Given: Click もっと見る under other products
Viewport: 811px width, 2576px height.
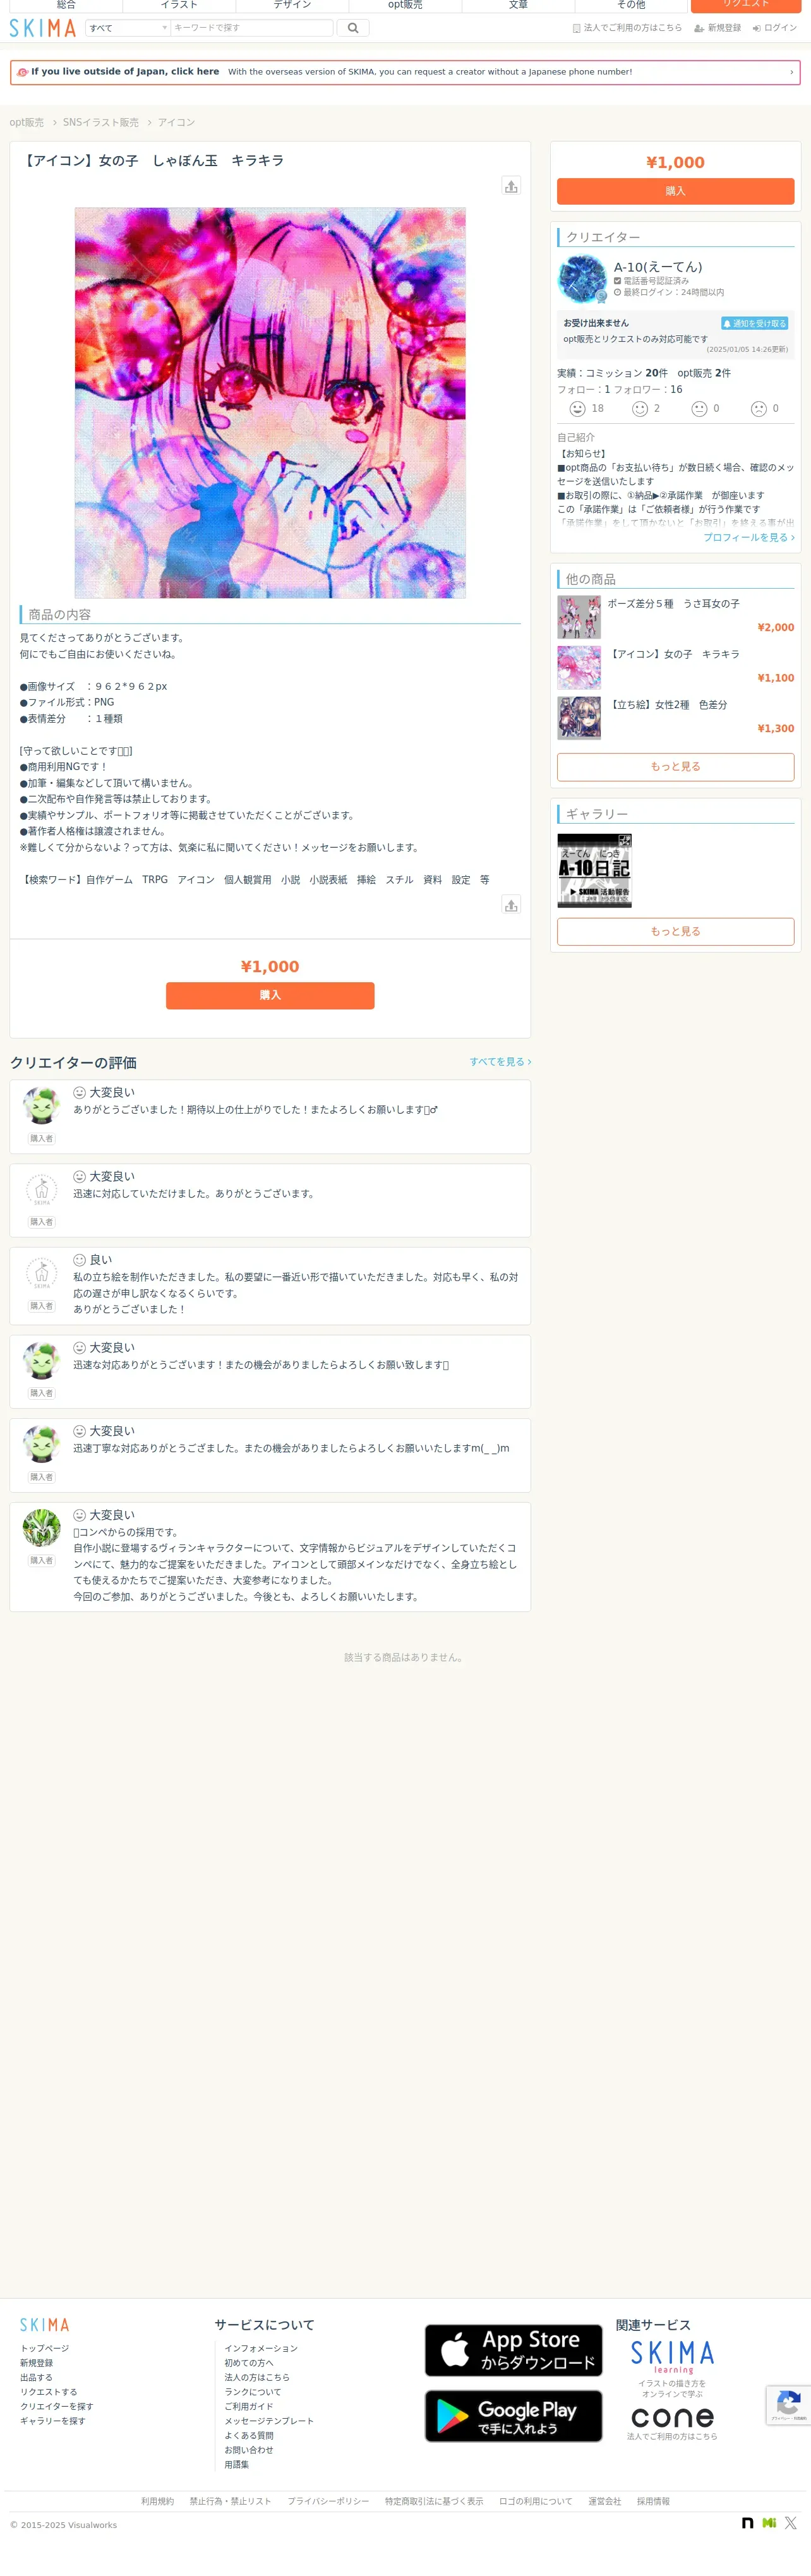Looking at the screenshot, I should click(675, 767).
